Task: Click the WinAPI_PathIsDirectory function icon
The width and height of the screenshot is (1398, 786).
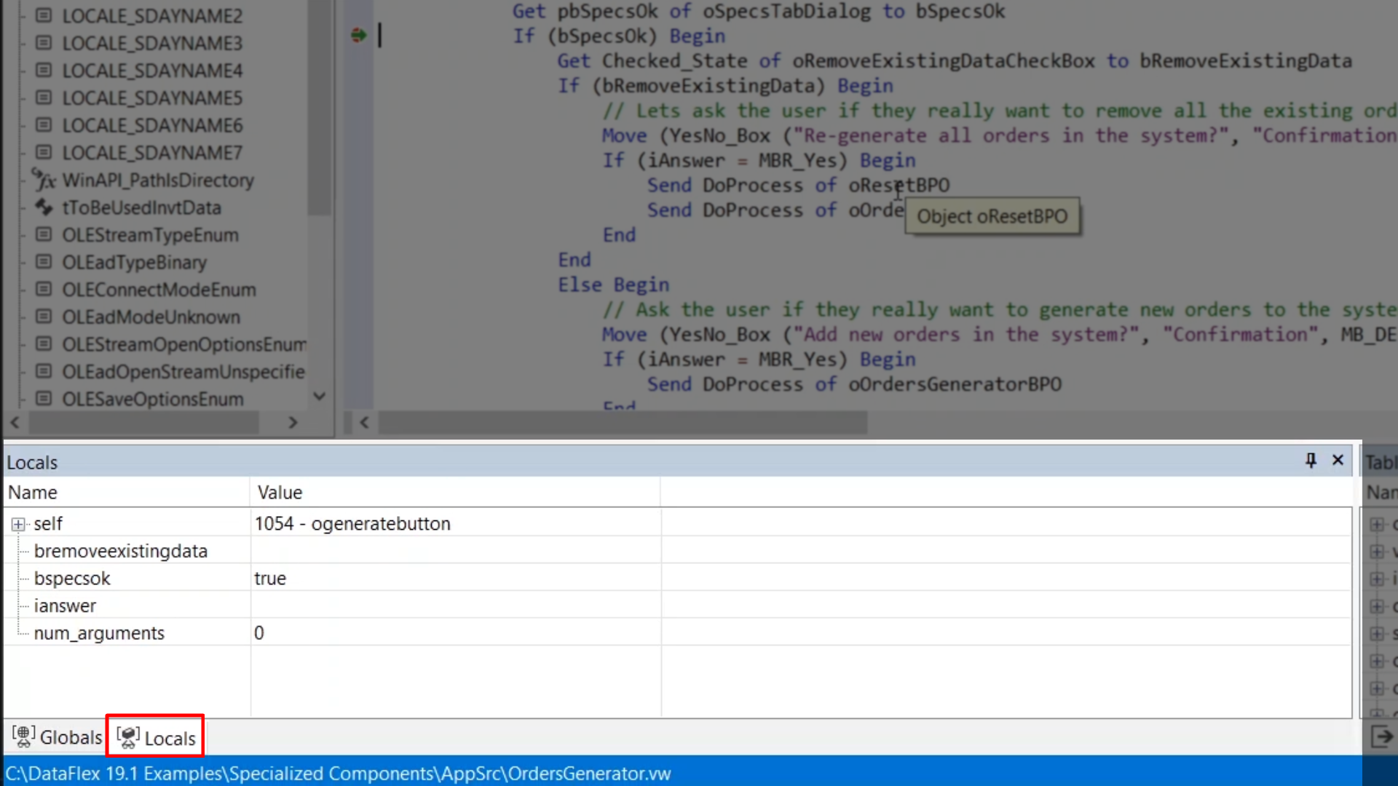Action: tap(44, 180)
